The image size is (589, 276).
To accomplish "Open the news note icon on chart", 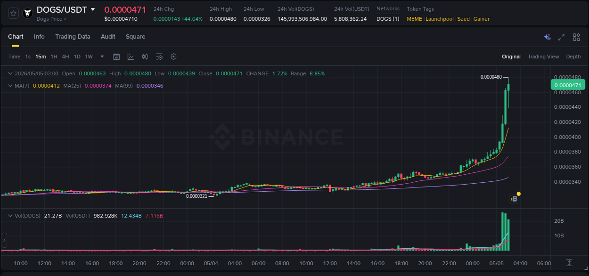I will tap(514, 199).
